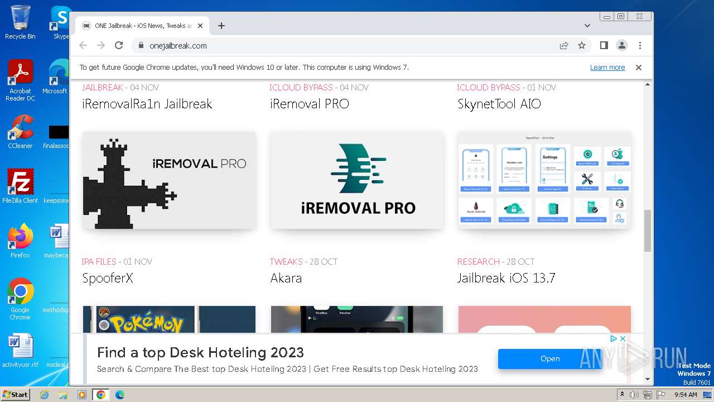Select the Google Chrome desktop icon
The width and height of the screenshot is (714, 402).
tap(20, 299)
